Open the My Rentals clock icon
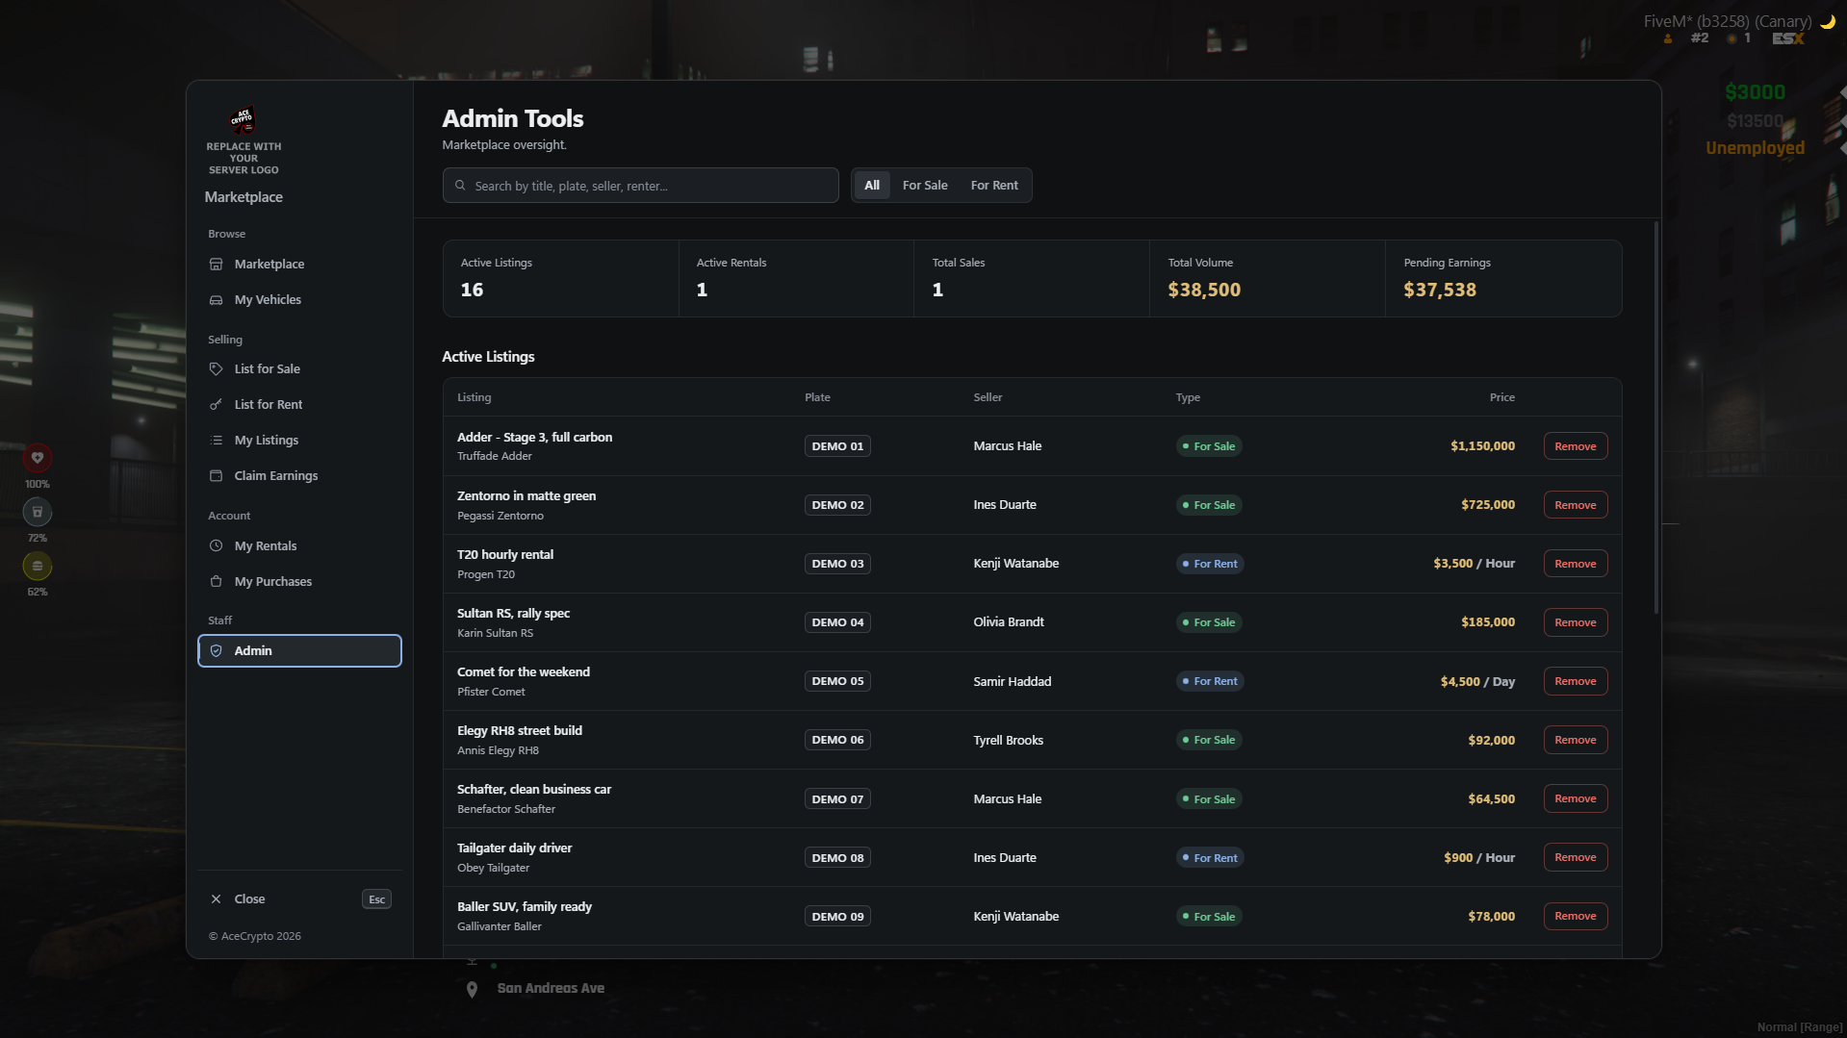 click(x=216, y=545)
